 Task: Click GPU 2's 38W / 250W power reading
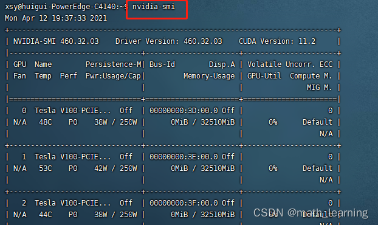(x=115, y=215)
